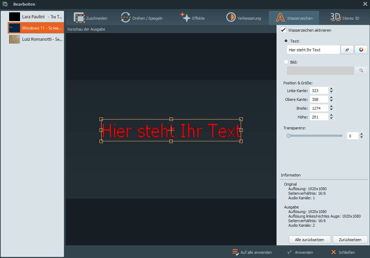Click the bottom-middle watermark resize handle
Screen dimensions: 370x258
171,141
